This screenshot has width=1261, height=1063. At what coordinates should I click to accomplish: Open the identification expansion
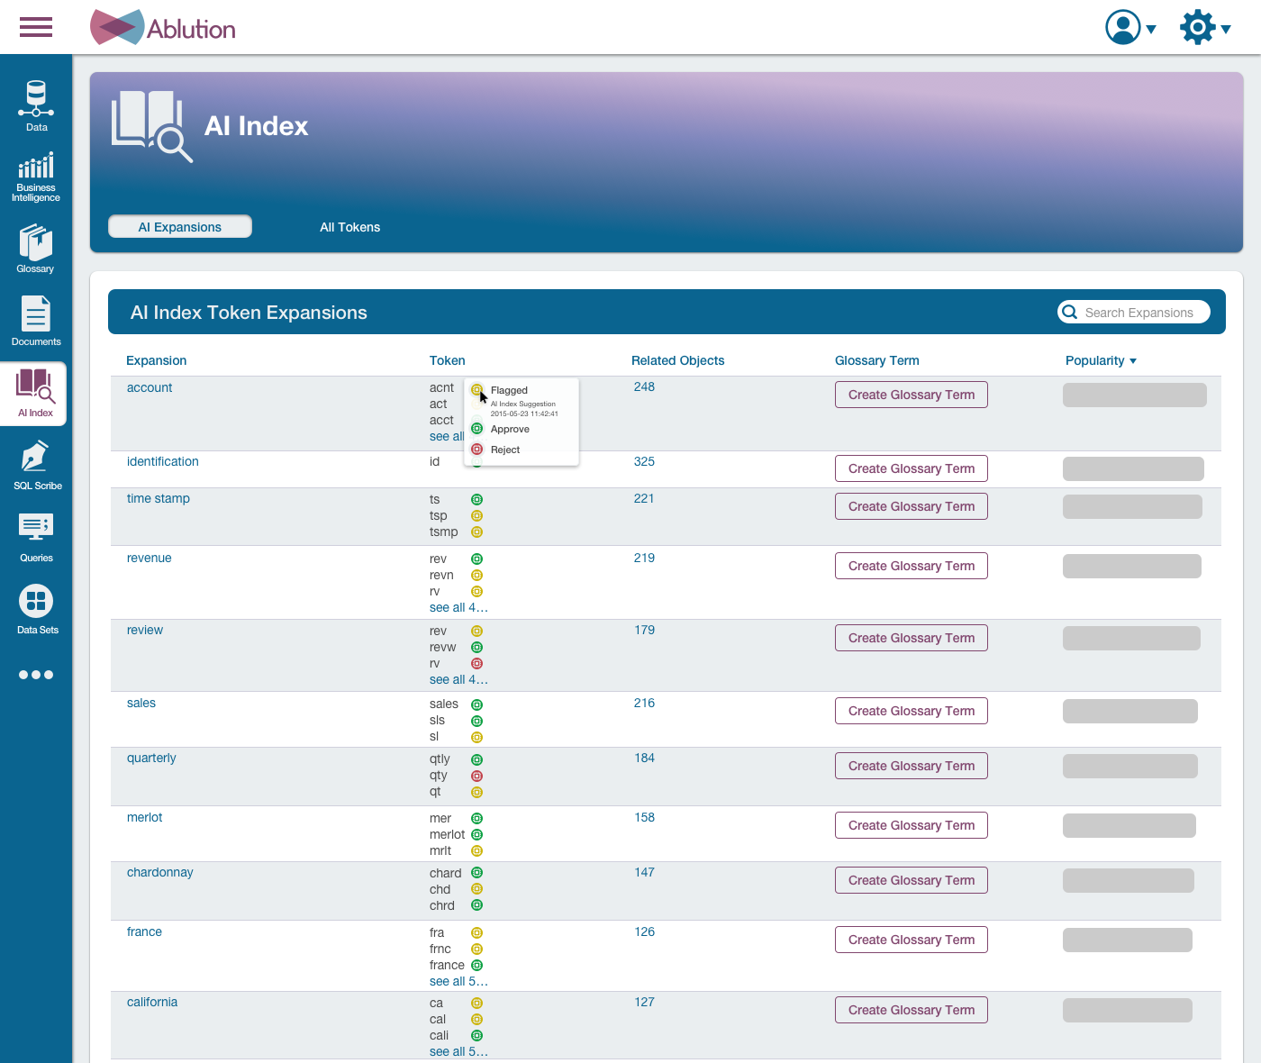163,461
